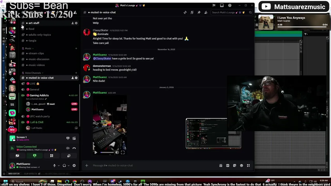Join the General voice channel
The width and height of the screenshot is (331, 186).
click(x=49, y=89)
